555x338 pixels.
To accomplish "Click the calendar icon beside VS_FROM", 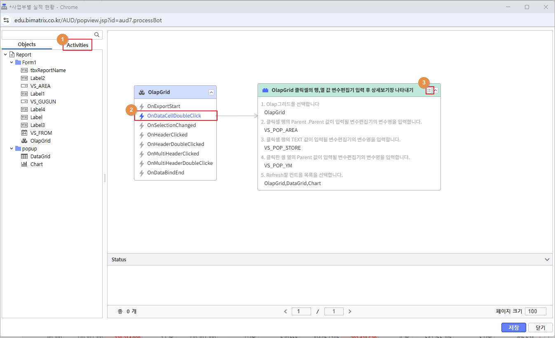I will [x=24, y=133].
